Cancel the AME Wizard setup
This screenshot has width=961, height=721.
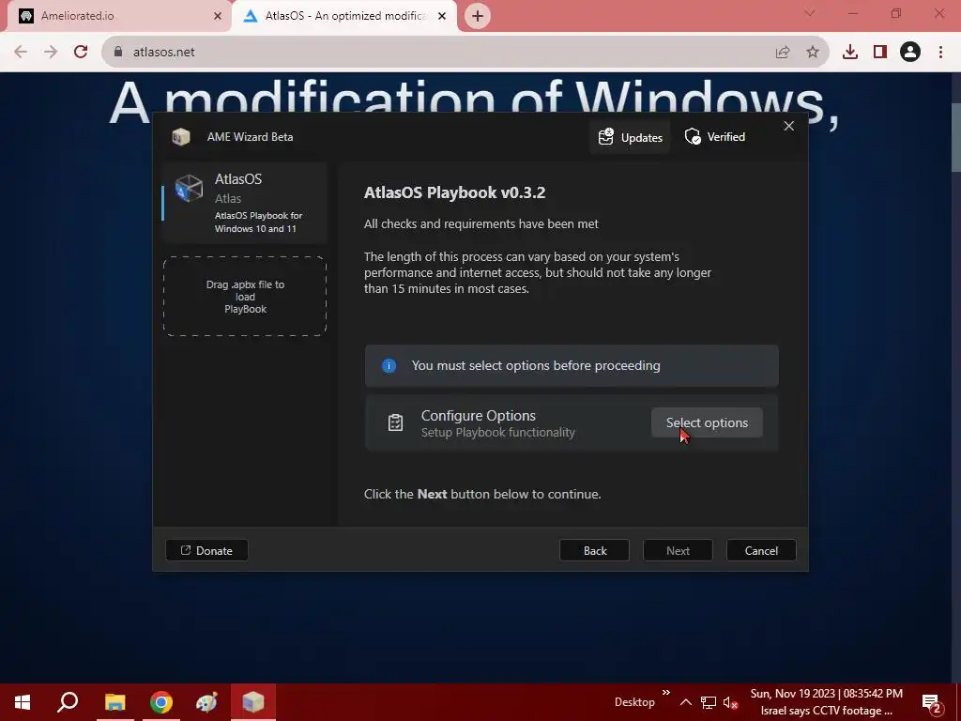(761, 550)
